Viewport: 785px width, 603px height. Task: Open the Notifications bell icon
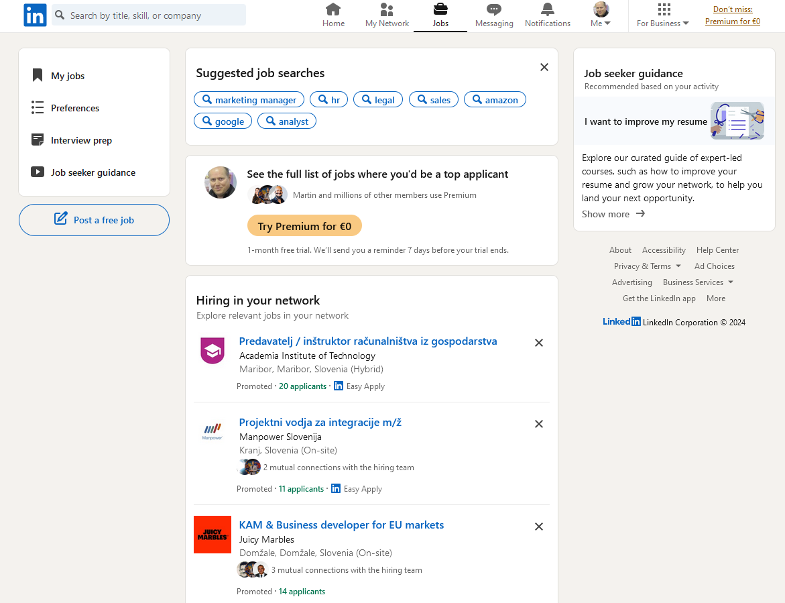coord(548,9)
